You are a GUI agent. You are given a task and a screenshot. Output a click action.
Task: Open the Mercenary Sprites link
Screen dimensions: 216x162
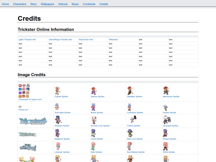click(x=171, y=96)
